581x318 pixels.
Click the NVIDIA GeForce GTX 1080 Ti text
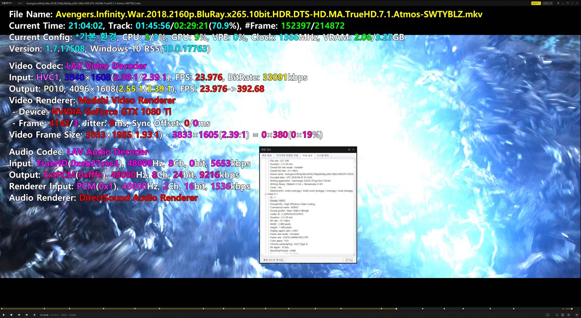pyautogui.click(x=111, y=112)
